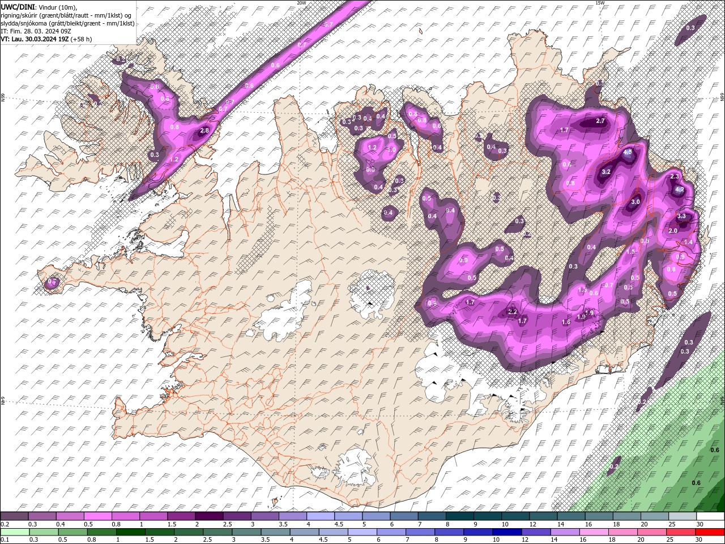Click the 2.2 snowfall value on the map

513,312
